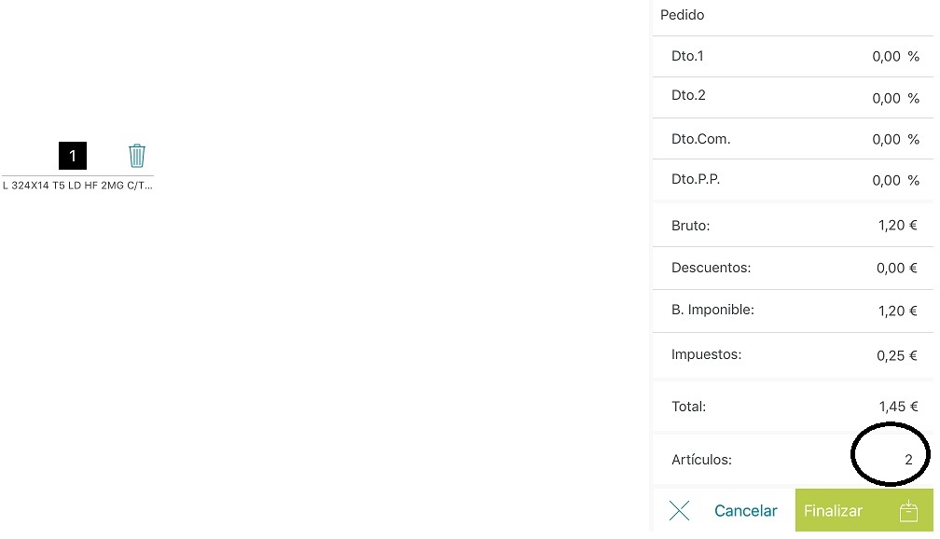Viewport: 940px width, 539px height.
Task: Select the Bruto amount row
Action: [x=793, y=226]
